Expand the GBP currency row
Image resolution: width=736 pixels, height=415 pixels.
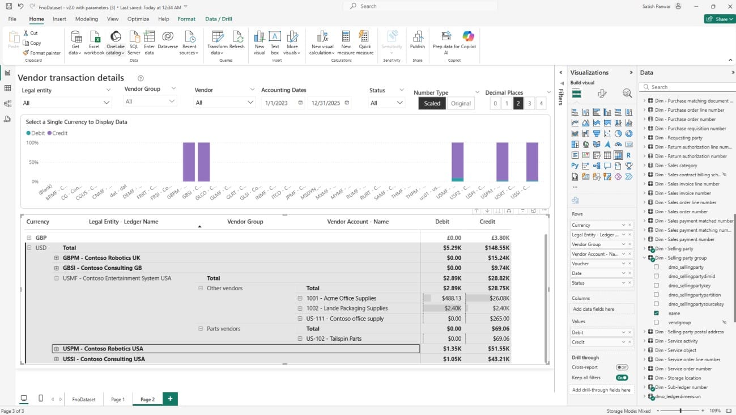[x=29, y=238]
